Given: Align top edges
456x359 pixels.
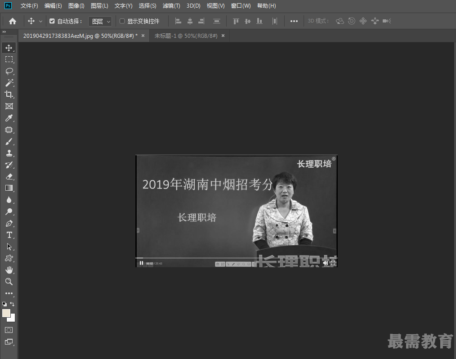Looking at the screenshot, I should click(236, 21).
